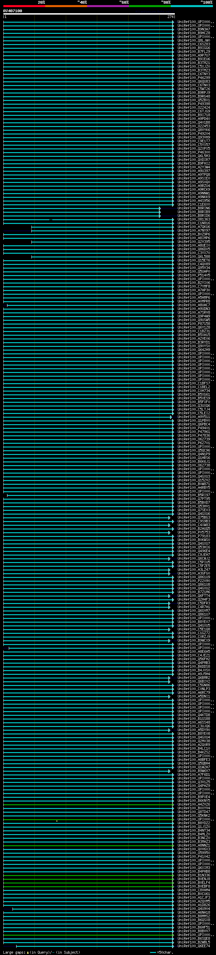Select the UniRef100_C5XJZ0 label
Image resolution: width=216 pixels, height=955 pixels.
coord(194,67)
